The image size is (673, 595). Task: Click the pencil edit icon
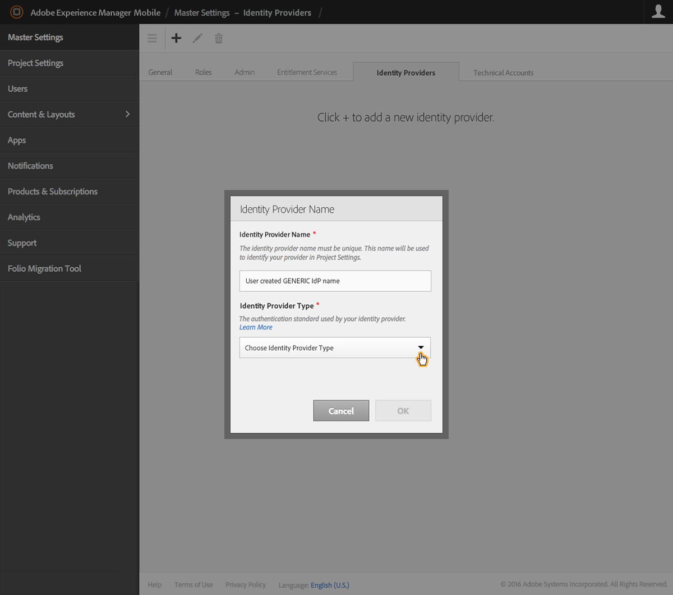tap(197, 38)
